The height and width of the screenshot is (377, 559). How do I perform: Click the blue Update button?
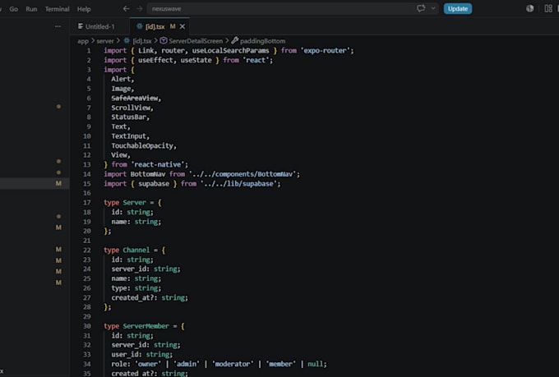[458, 8]
